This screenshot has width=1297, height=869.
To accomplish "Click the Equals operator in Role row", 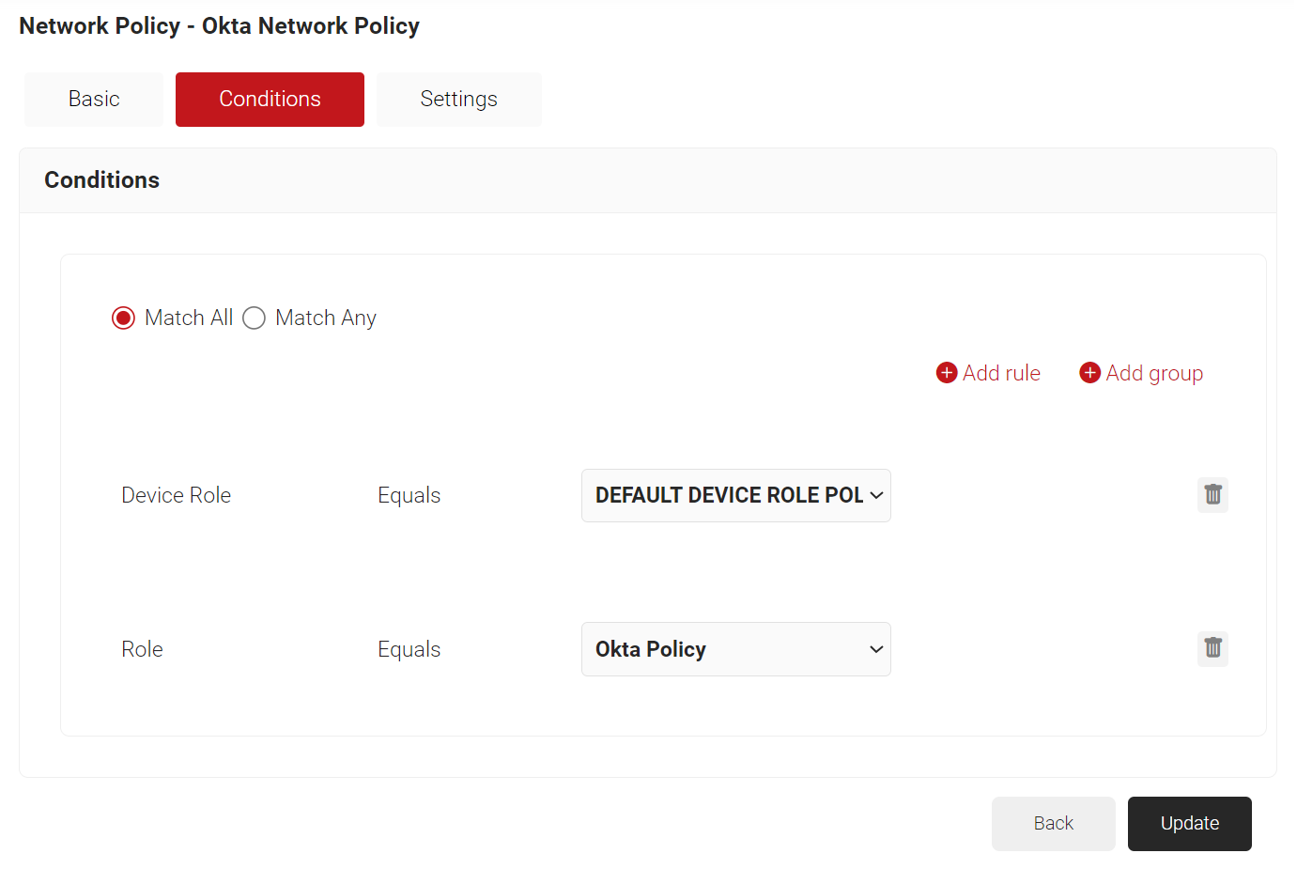I will point(409,649).
